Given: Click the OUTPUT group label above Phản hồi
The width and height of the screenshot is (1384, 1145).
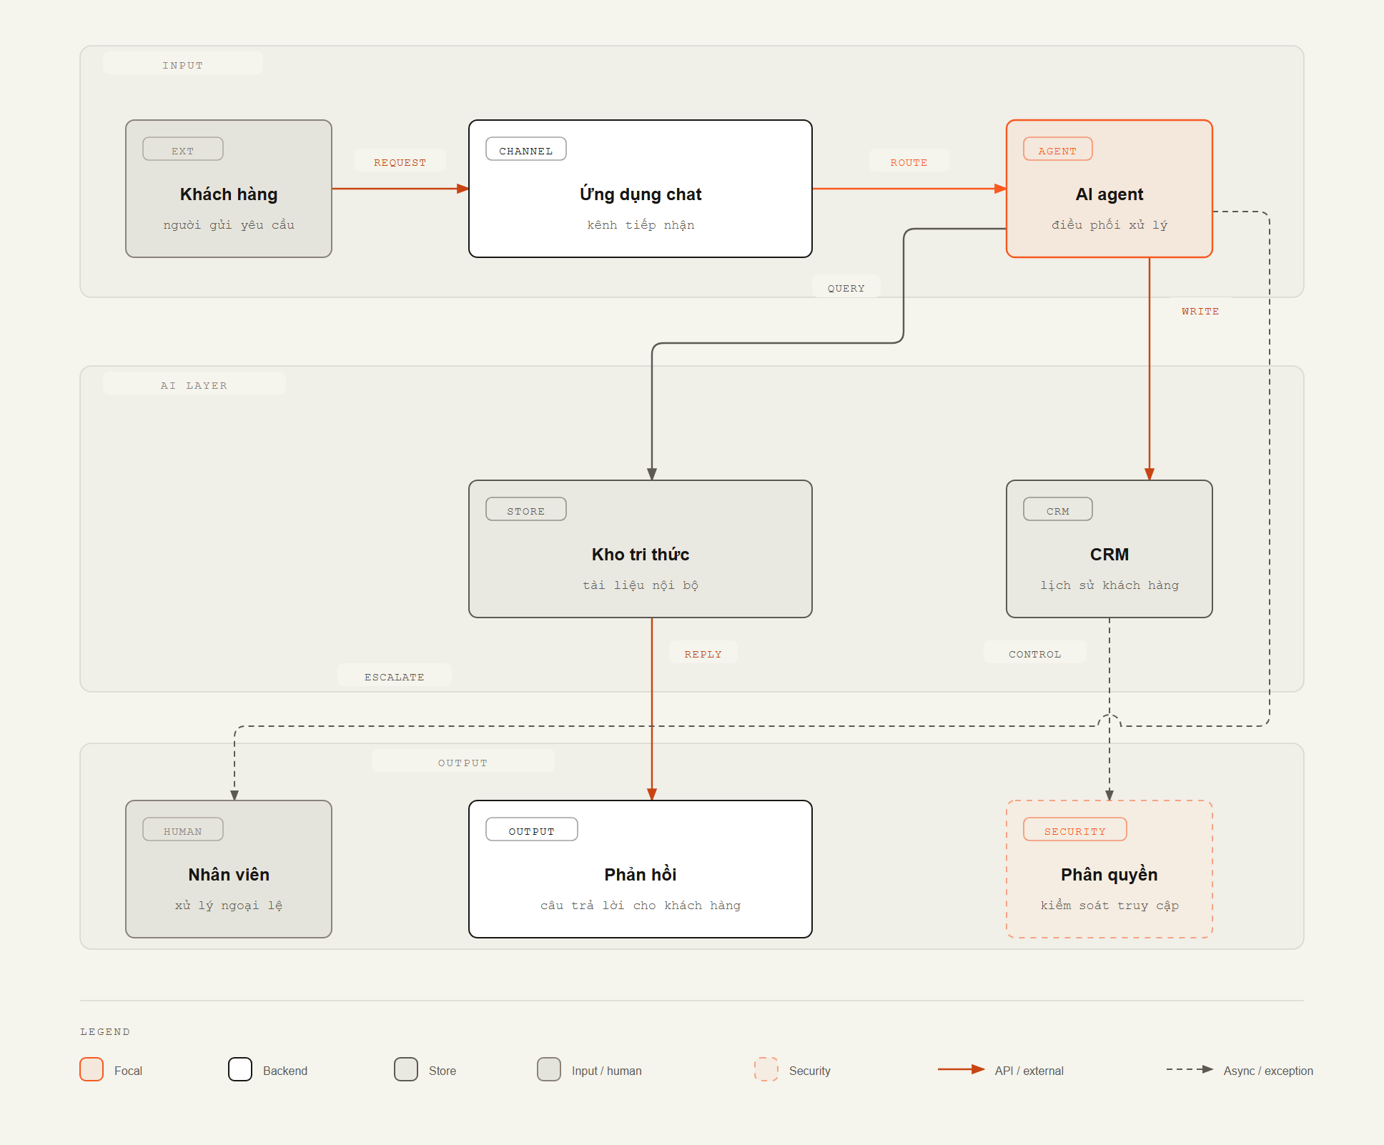Looking at the screenshot, I should [463, 762].
